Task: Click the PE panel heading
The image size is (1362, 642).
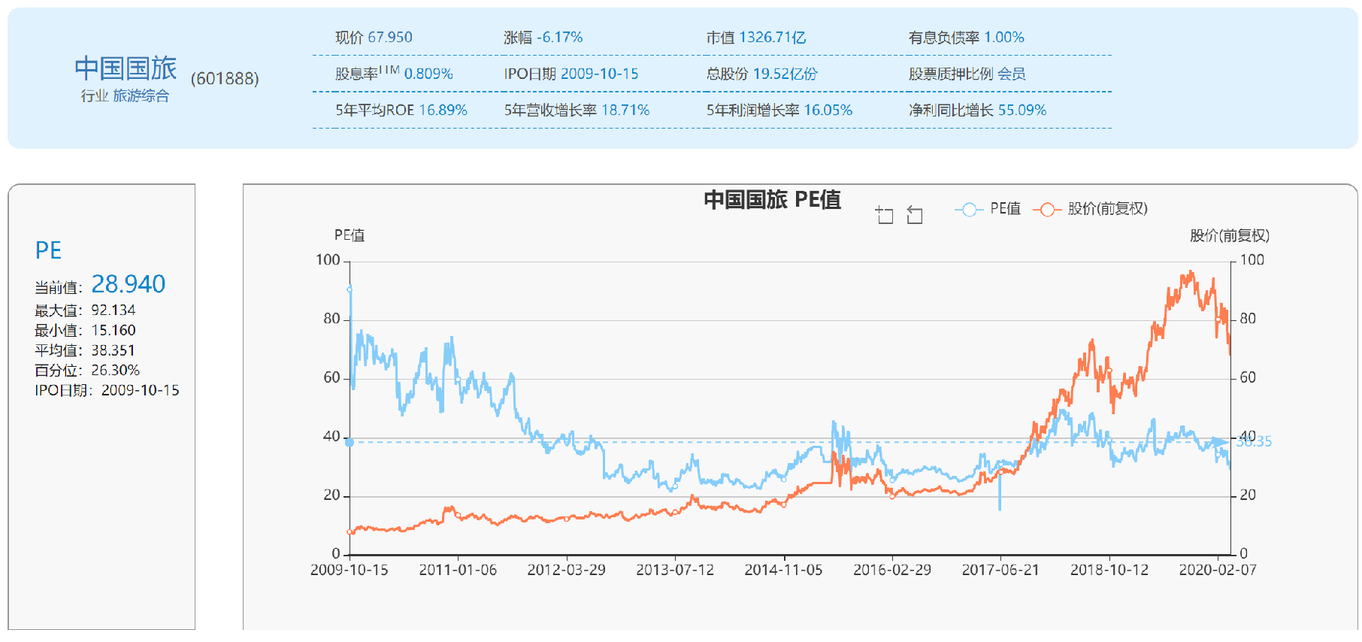Action: click(48, 250)
